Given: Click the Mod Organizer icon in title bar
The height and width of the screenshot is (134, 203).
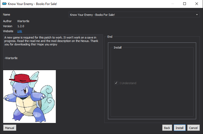Looking at the screenshot, I should pyautogui.click(x=4, y=4).
